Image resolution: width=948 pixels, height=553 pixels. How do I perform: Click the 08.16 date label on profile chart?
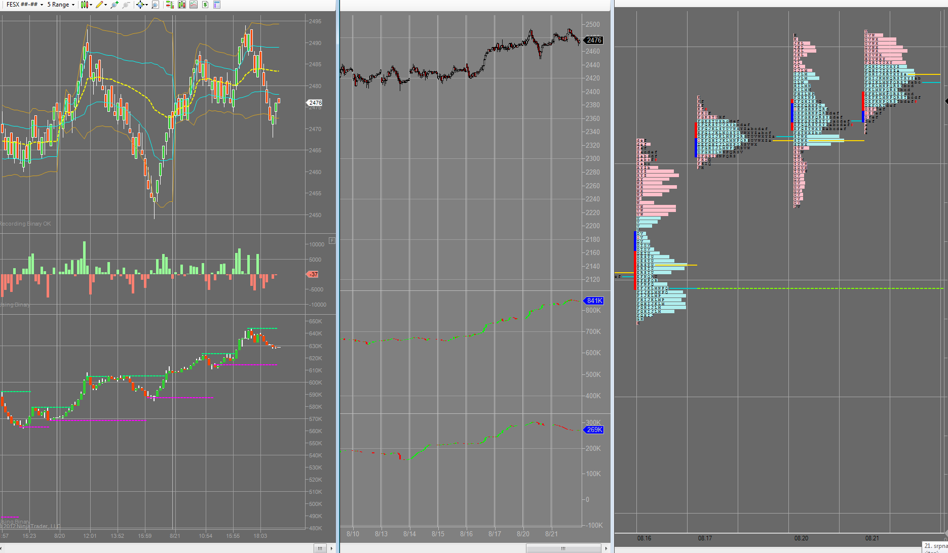point(644,538)
